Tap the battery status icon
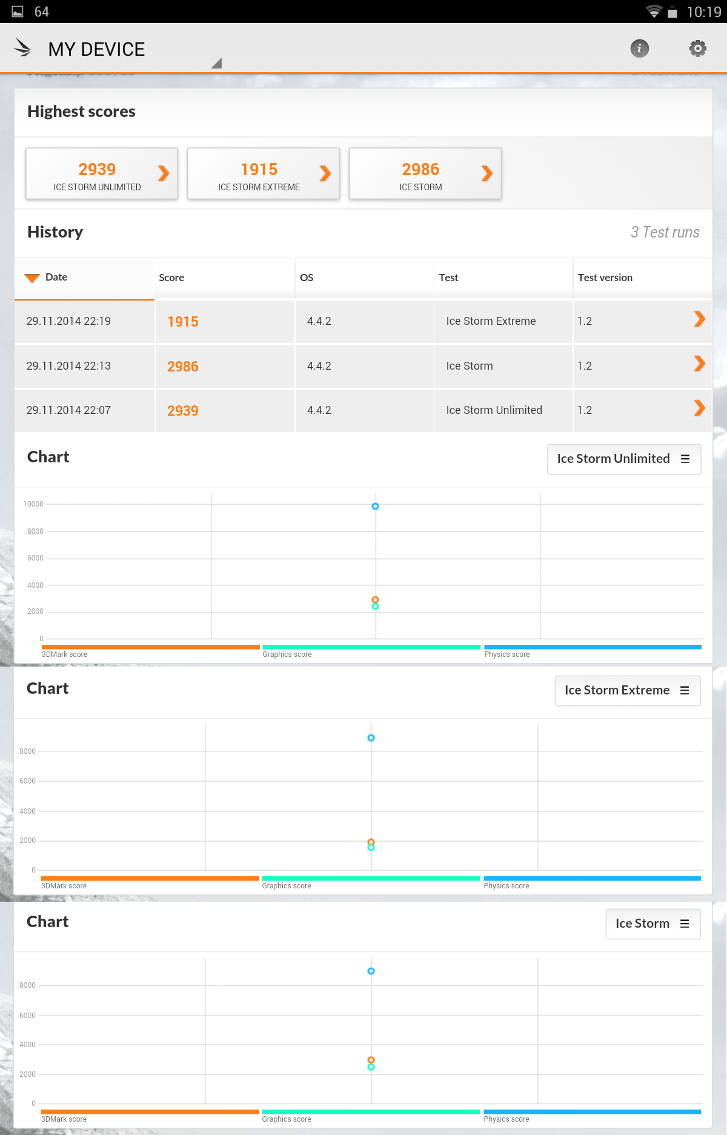Image resolution: width=727 pixels, height=1135 pixels. pos(672,12)
